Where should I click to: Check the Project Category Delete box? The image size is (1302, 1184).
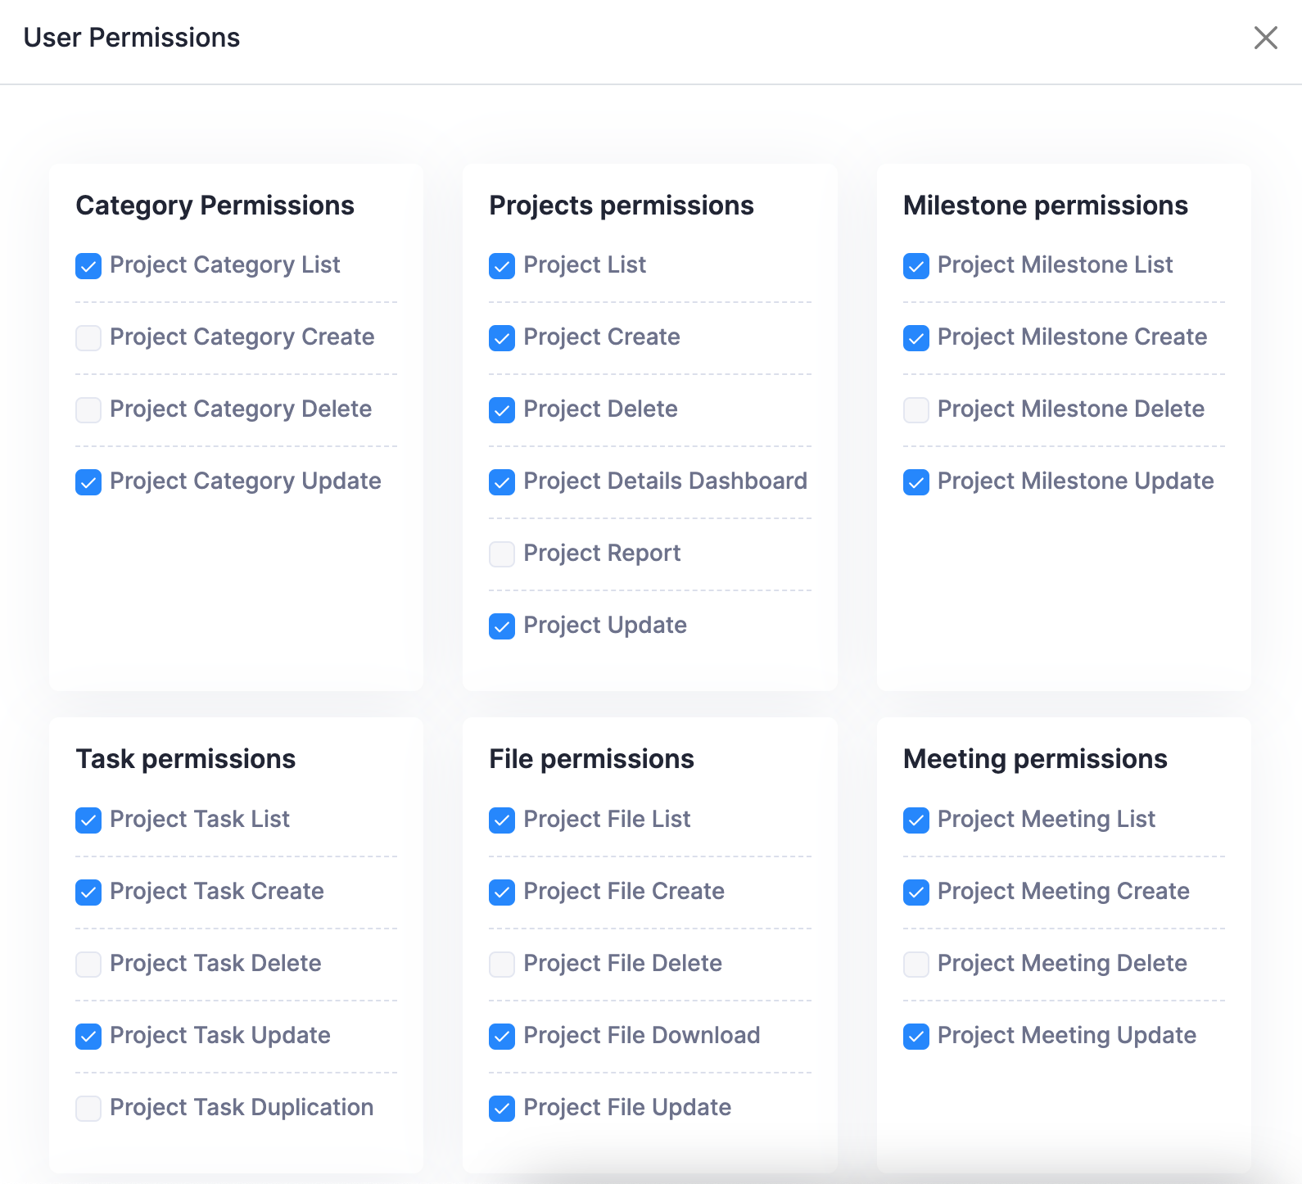[x=88, y=410]
